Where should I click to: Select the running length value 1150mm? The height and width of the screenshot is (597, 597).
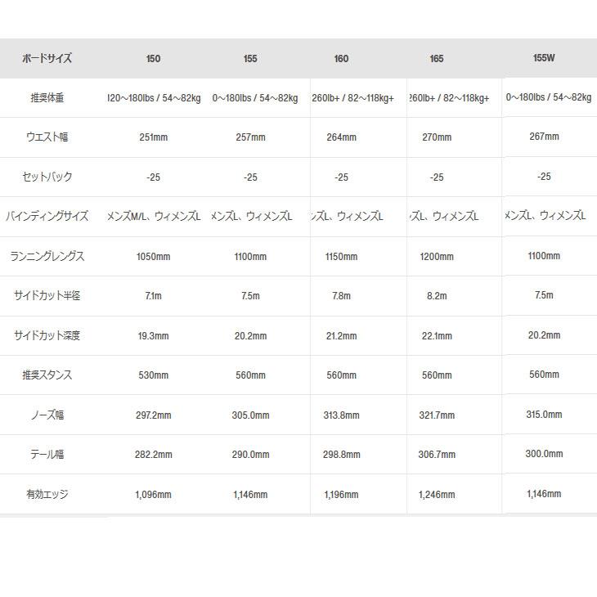pos(341,257)
